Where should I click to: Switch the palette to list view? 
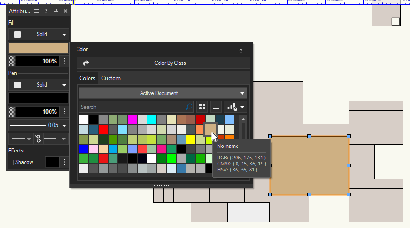216,107
